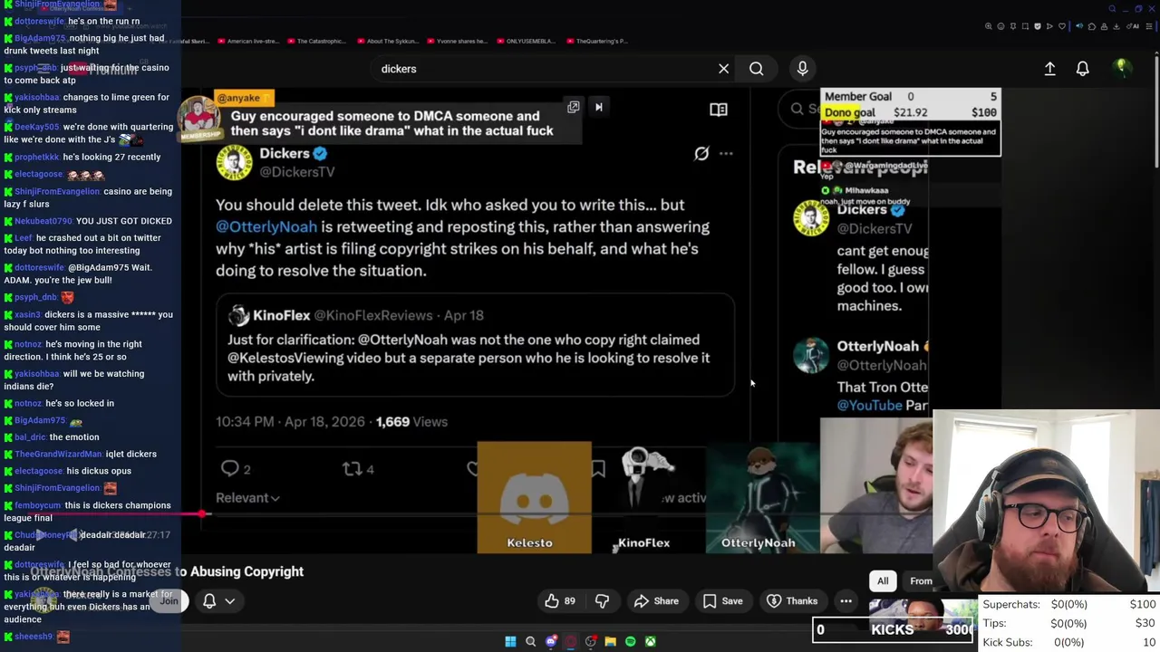Click the video title 'OtterlyNoah Confesses to Abusing Copyright'
The width and height of the screenshot is (1160, 652).
168,571
